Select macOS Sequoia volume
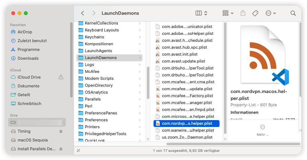The width and height of the screenshot is (307, 160). click(32, 140)
